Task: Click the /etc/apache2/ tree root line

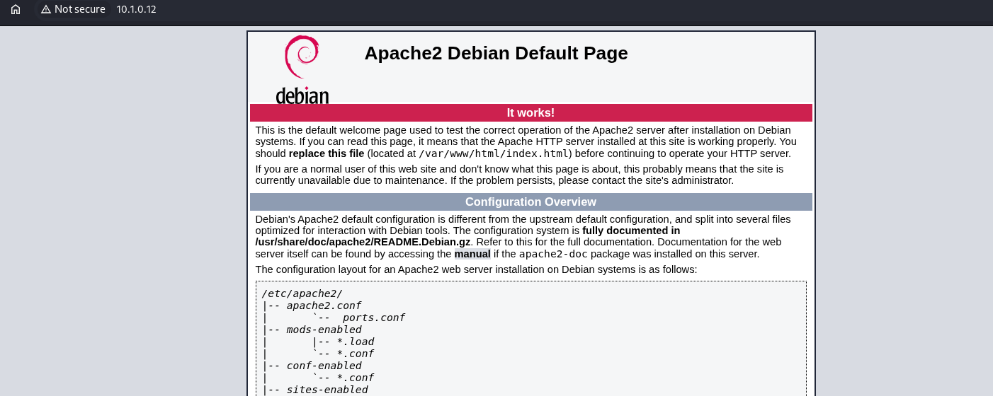Action: coord(302,293)
